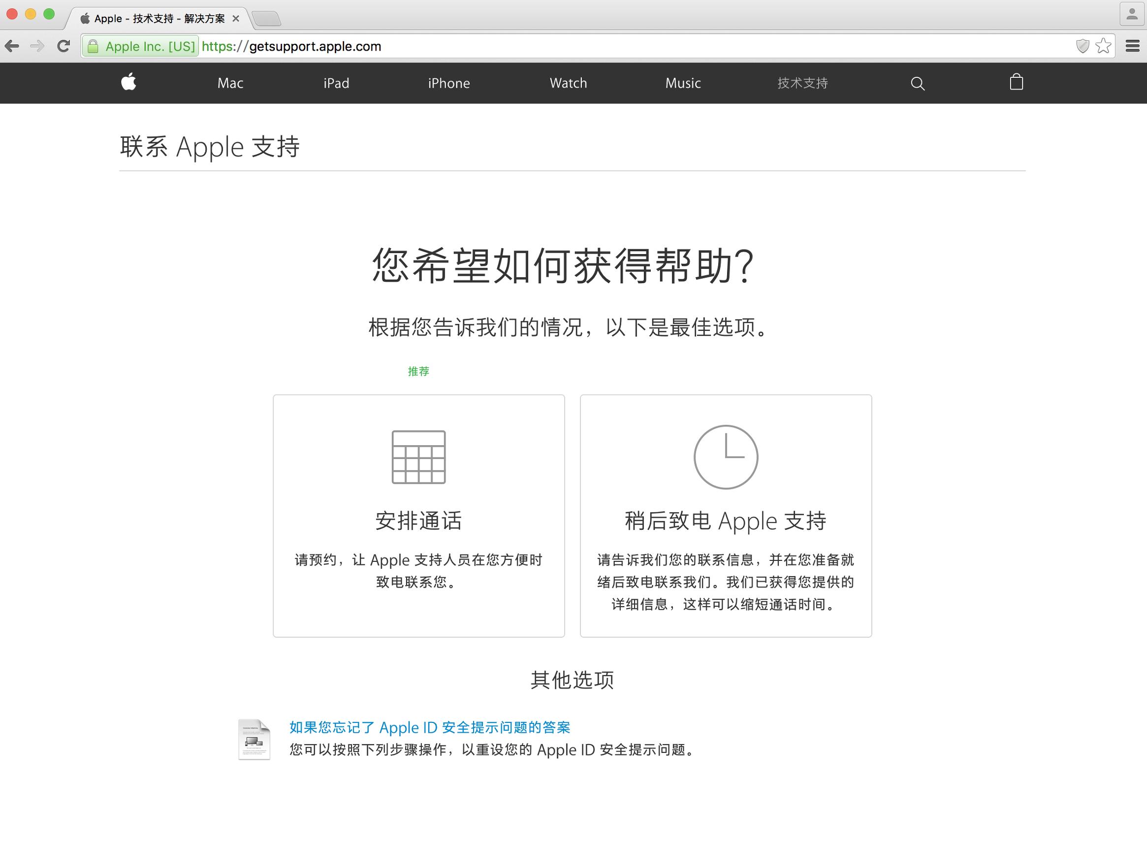
Task: Click the browser profile person icon
Action: (1132, 13)
